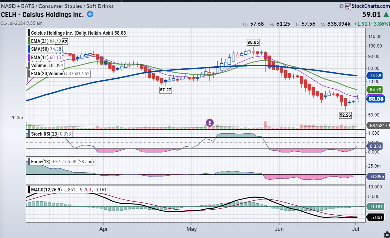Click the green up-triangle next to 59.01

pos(386,15)
